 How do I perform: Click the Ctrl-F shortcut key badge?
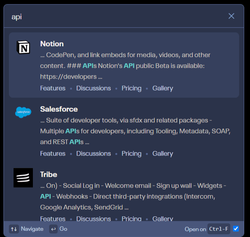click(219, 229)
